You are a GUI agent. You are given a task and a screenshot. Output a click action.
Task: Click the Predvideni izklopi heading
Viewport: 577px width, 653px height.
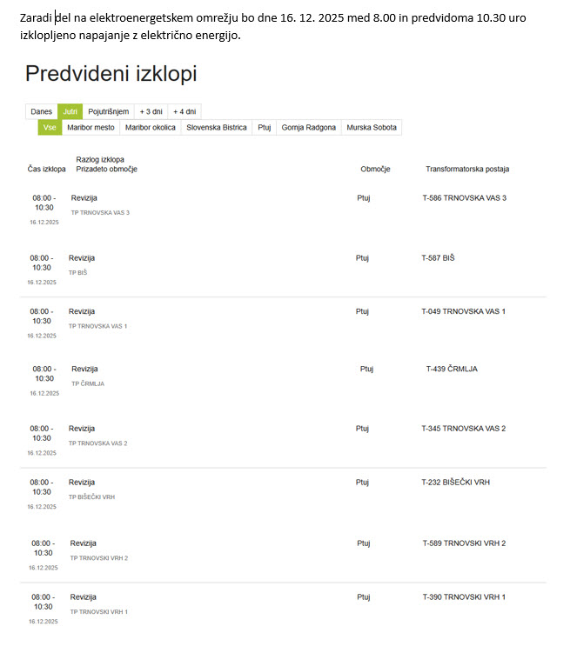point(111,74)
